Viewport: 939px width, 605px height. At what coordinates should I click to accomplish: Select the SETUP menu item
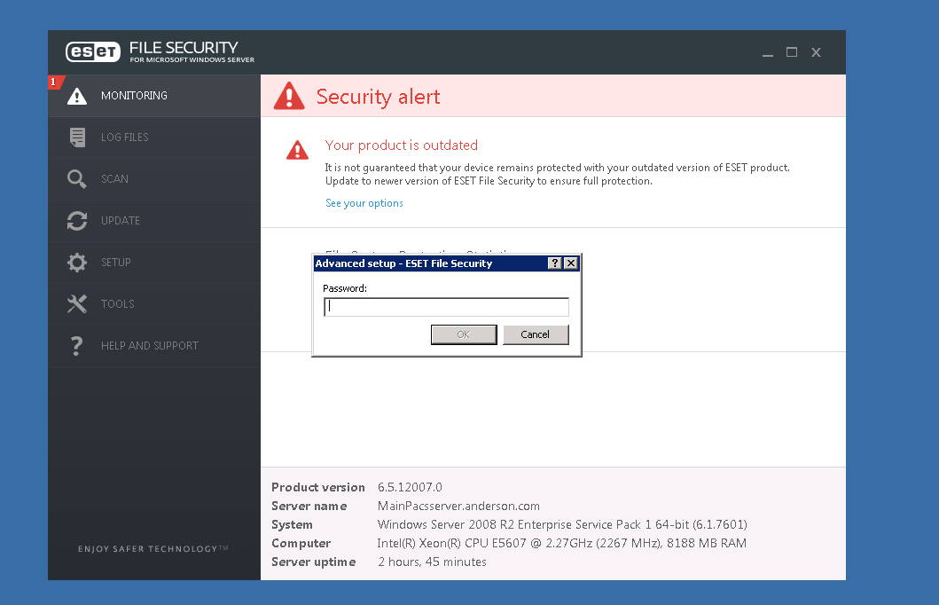pyautogui.click(x=154, y=263)
